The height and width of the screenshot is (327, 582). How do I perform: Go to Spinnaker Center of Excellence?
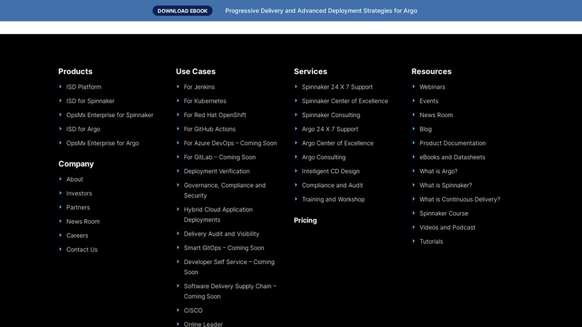click(345, 101)
